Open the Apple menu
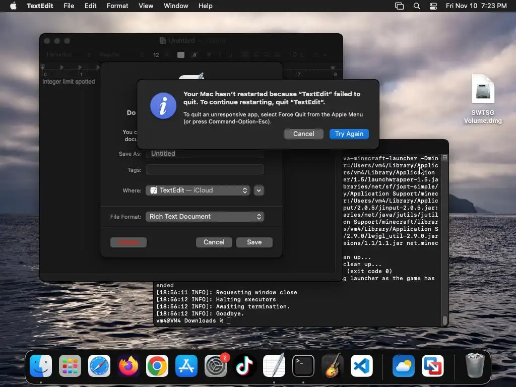 pyautogui.click(x=13, y=6)
